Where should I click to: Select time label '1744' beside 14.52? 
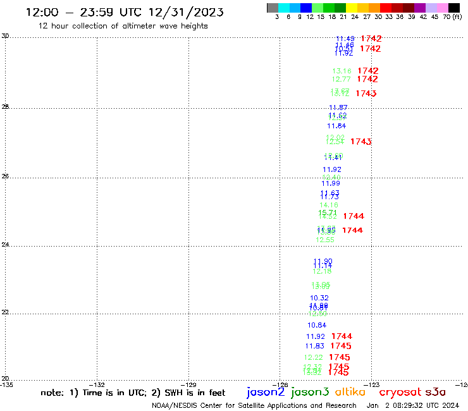point(354,216)
